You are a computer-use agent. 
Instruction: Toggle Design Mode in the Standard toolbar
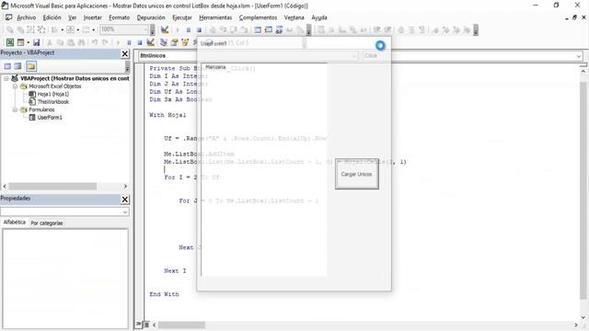pos(150,42)
